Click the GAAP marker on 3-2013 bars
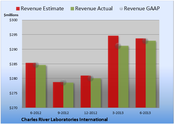 [x=118, y=46]
